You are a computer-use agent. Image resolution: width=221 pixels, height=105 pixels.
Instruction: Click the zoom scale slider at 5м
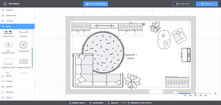(x=206, y=94)
